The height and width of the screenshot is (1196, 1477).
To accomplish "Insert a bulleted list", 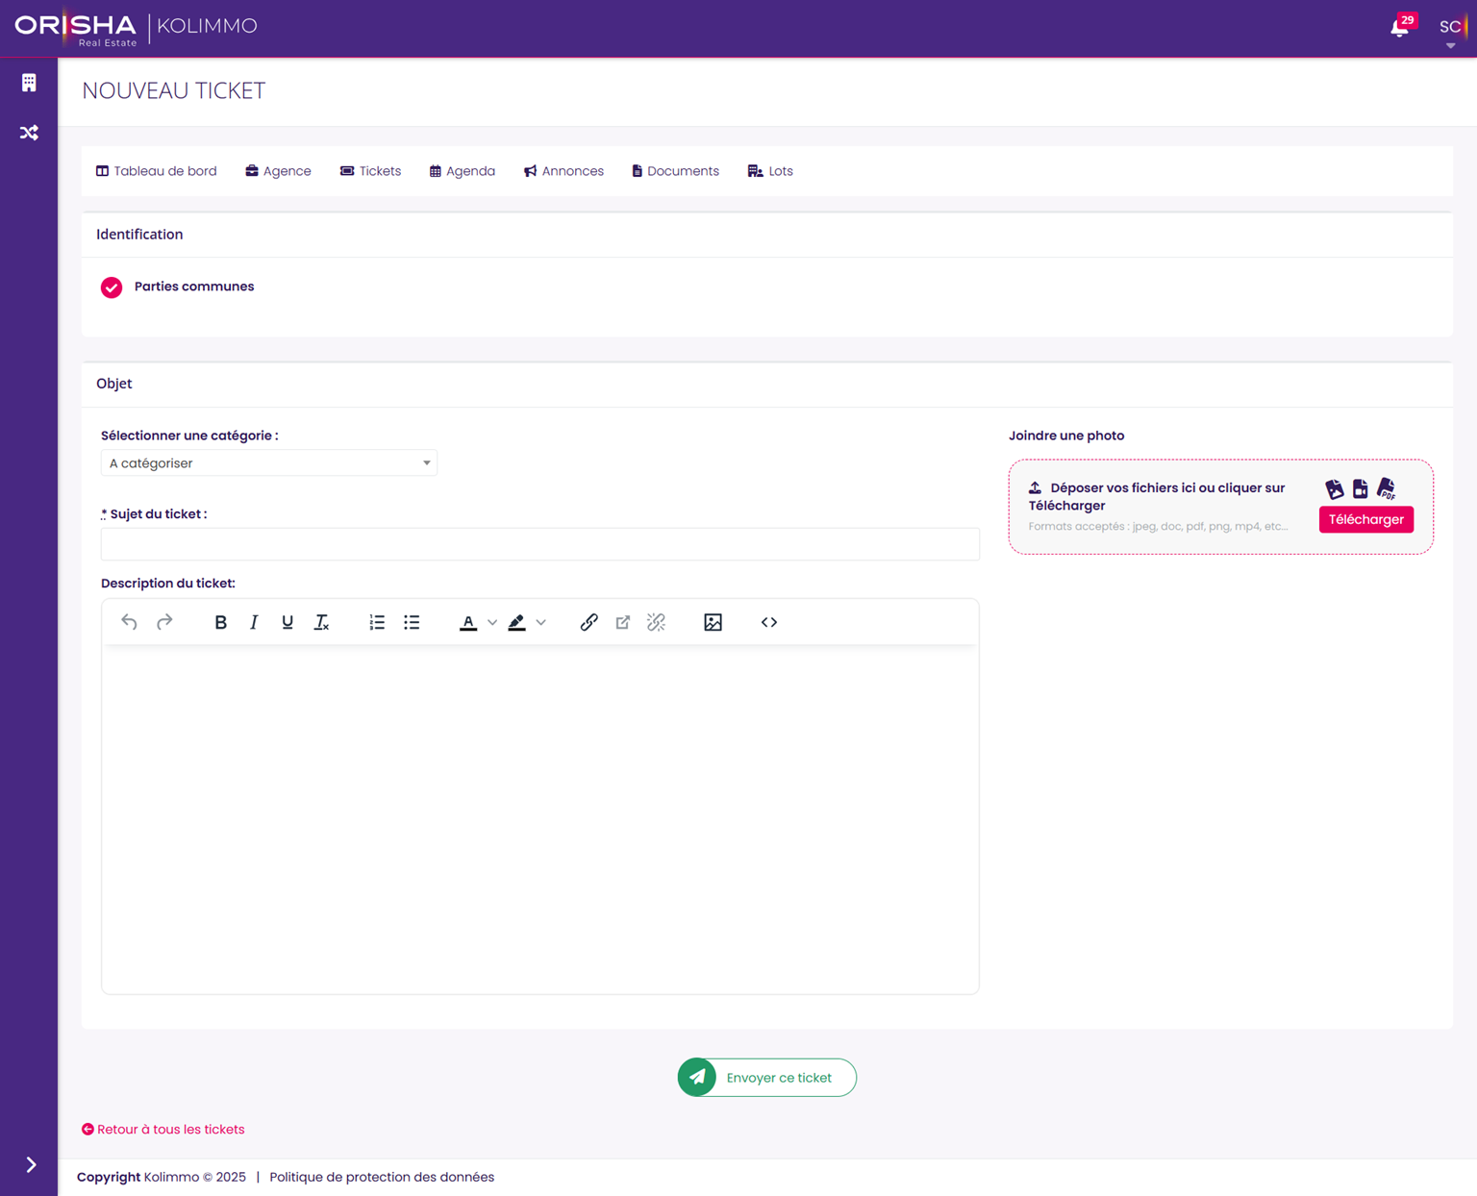I will pyautogui.click(x=412, y=622).
